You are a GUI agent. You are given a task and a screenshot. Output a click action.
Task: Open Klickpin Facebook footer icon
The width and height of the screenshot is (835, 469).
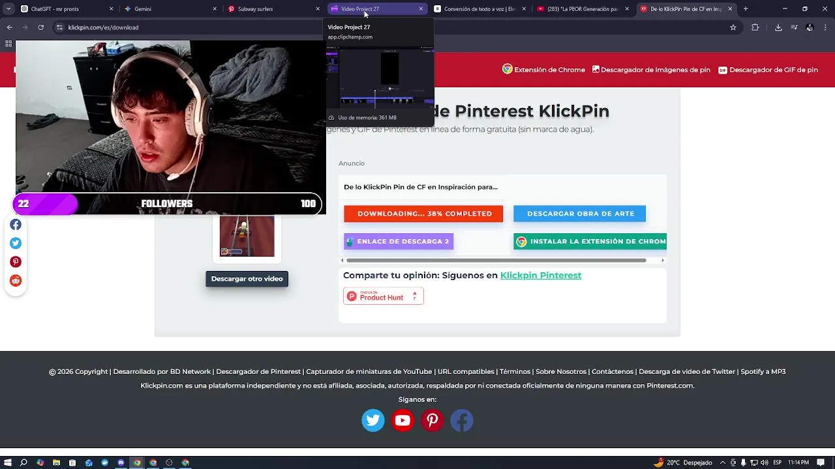click(462, 420)
